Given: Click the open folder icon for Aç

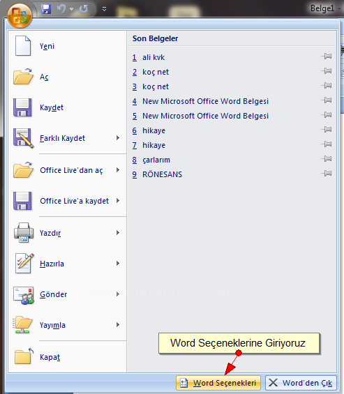Looking at the screenshot, I should point(23,77).
